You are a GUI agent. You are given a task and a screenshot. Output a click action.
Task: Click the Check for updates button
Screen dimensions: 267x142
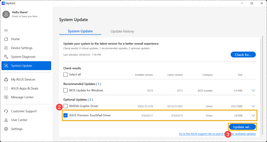[x=243, y=55]
